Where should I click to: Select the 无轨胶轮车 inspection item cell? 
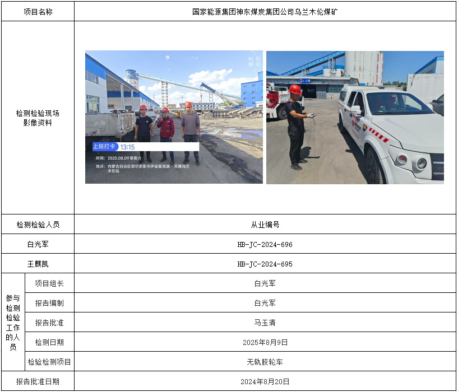(265, 362)
